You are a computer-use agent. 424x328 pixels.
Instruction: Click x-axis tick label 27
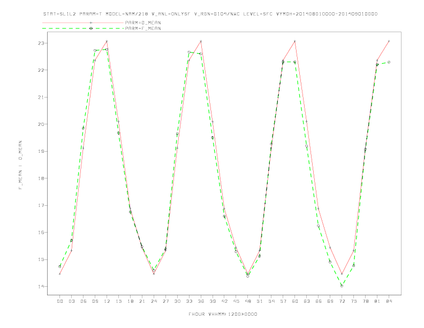165,301
